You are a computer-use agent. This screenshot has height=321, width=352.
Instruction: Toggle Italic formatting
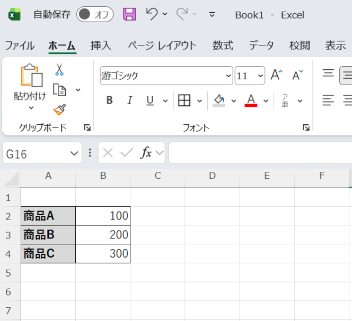click(130, 100)
